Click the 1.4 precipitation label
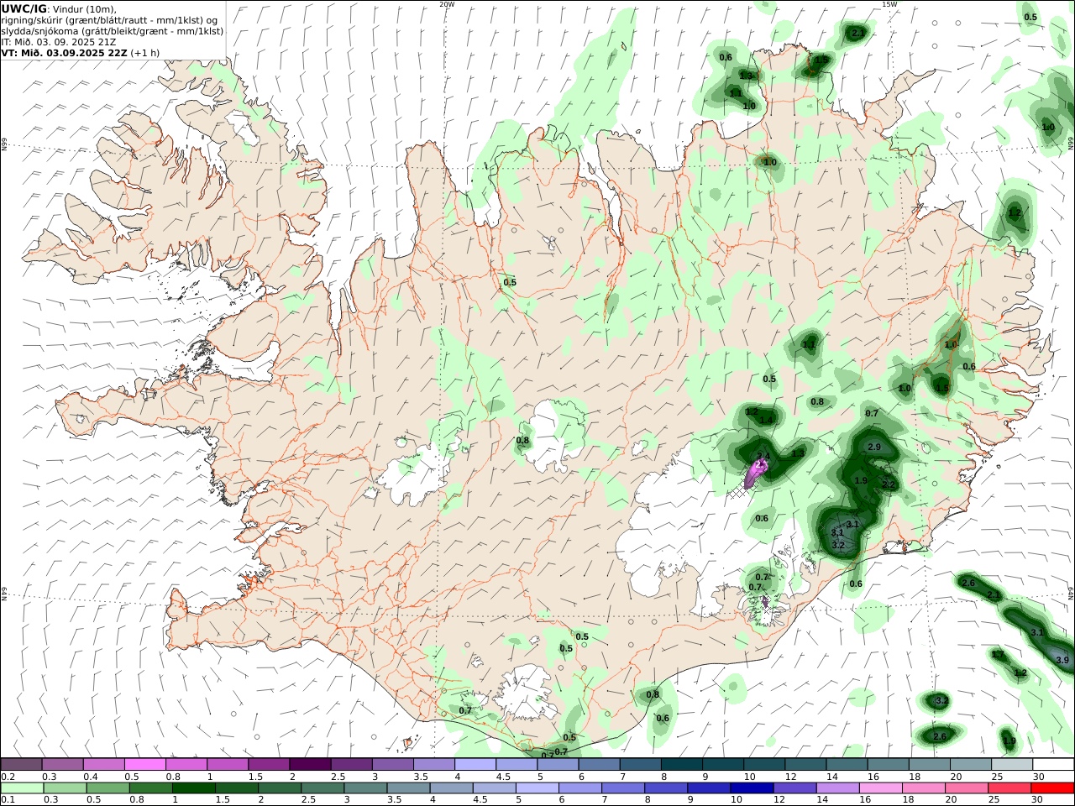The image size is (1075, 806). [767, 420]
